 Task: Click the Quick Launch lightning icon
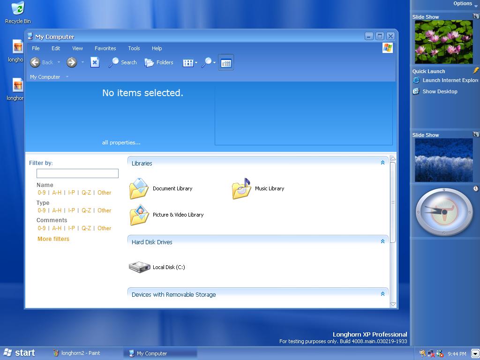pyautogui.click(x=476, y=70)
